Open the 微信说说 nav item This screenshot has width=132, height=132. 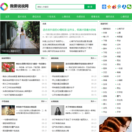pos(37,16)
